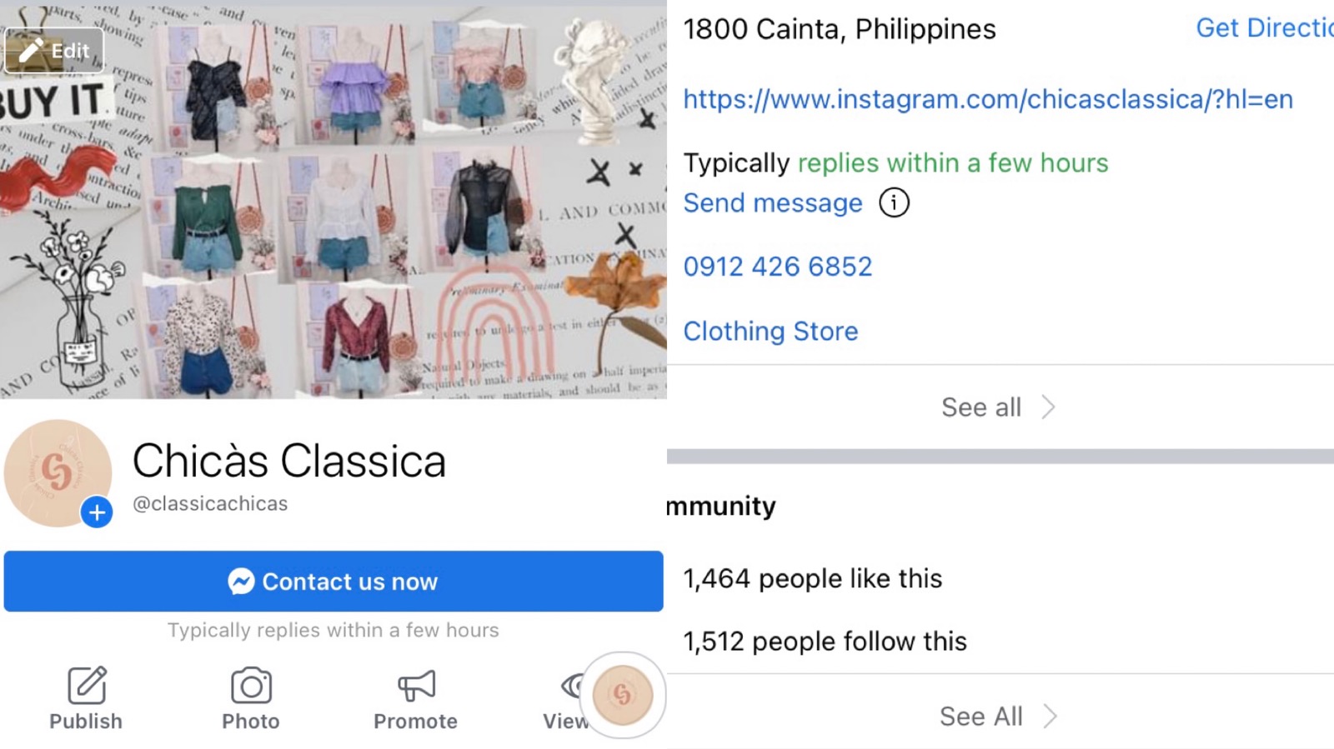This screenshot has width=1334, height=749.
Task: Call phone number 0912 426 6852
Action: click(x=778, y=266)
